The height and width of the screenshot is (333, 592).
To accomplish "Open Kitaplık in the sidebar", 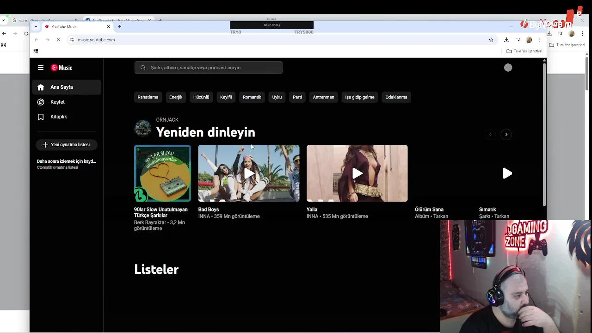I will [67, 117].
